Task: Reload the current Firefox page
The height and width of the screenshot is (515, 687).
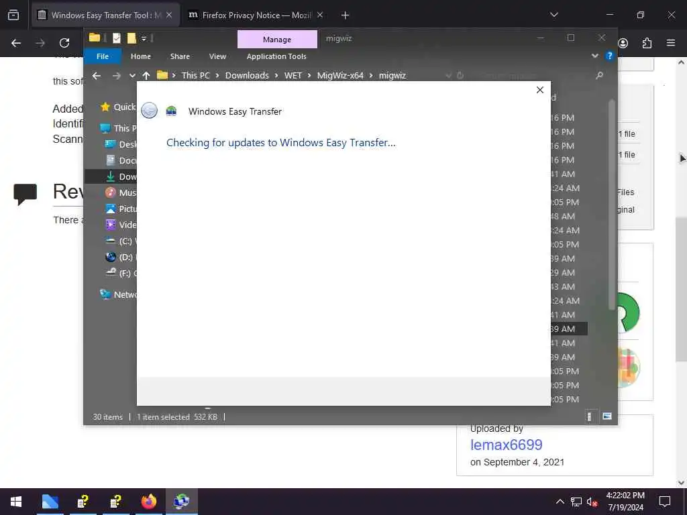Action: pyautogui.click(x=64, y=43)
